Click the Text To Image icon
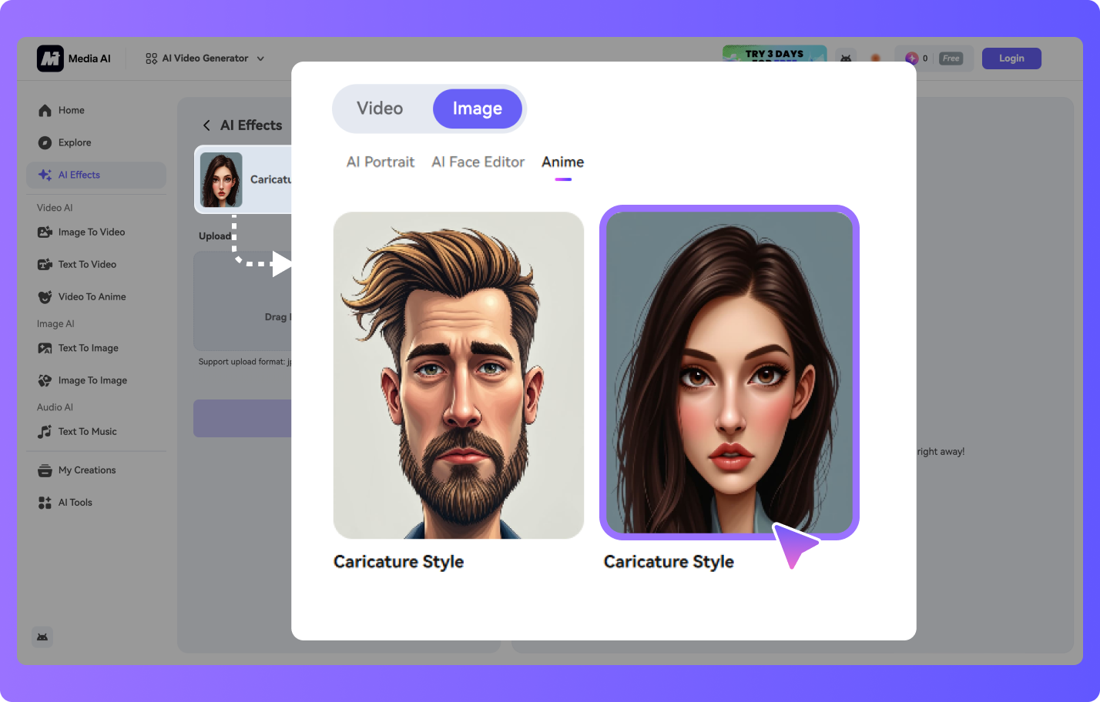This screenshot has width=1100, height=702. point(45,348)
